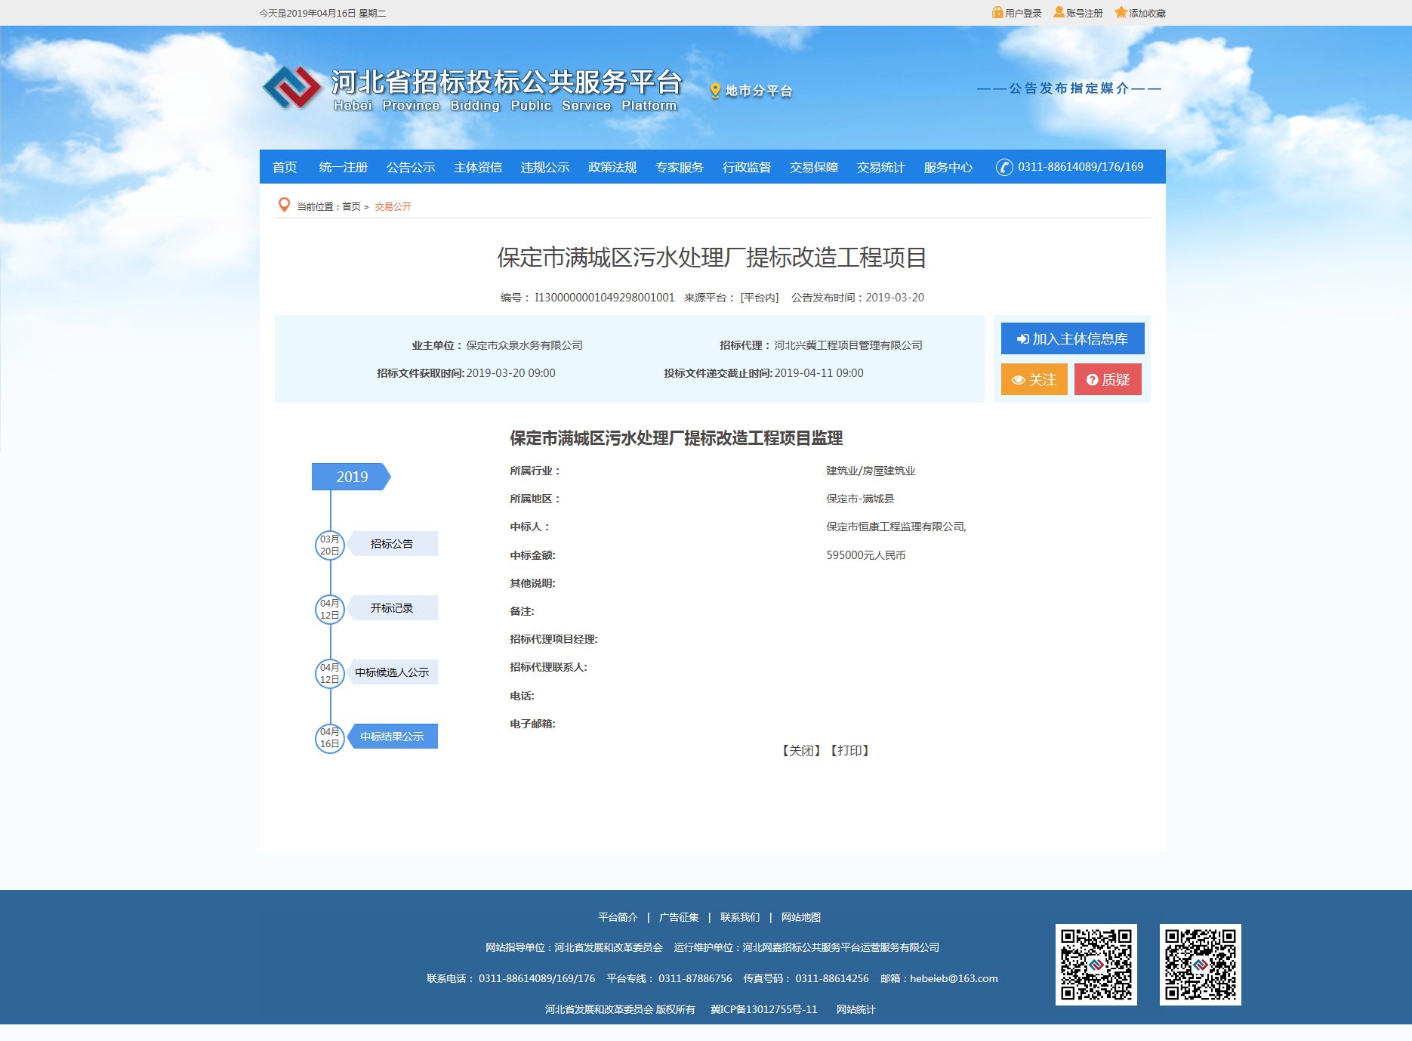Screen dimensions: 1412x1041
Task: Click the user login lock icon
Action: tap(997, 13)
